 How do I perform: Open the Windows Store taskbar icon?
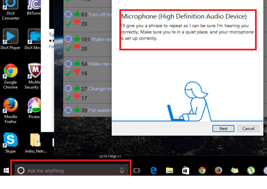click(x=185, y=170)
